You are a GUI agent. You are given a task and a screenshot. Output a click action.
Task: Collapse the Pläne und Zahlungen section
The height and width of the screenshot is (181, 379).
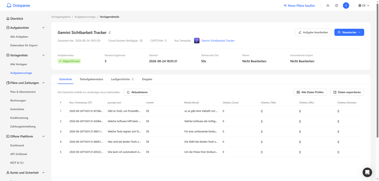click(44, 83)
